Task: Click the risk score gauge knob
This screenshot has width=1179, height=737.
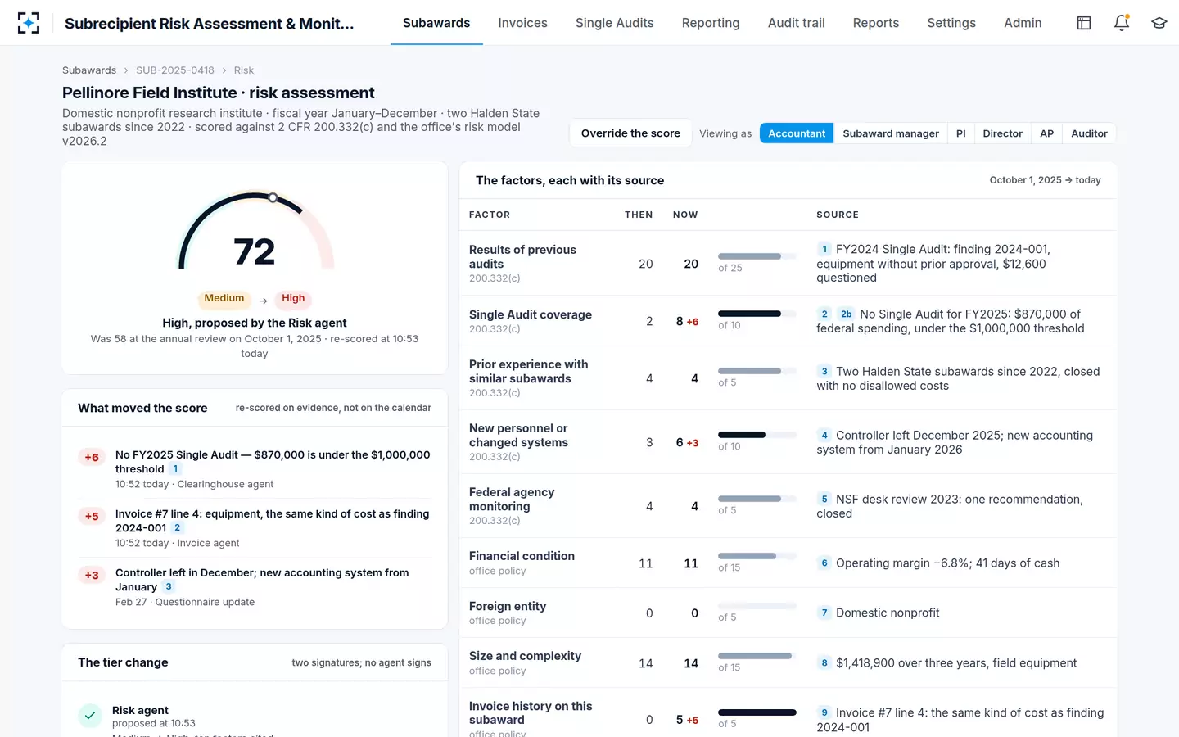Action: [x=273, y=197]
